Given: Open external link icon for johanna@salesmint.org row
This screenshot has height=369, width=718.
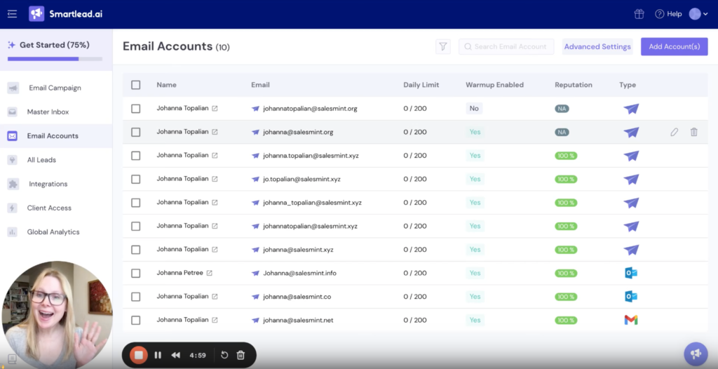Looking at the screenshot, I should 215,132.
